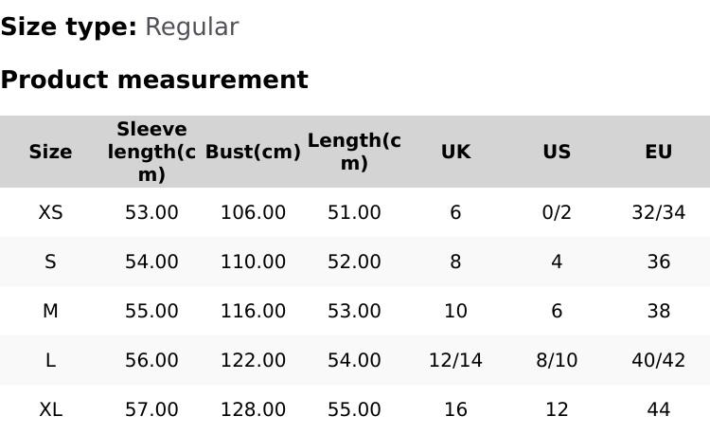Click the M size row label

coord(50,311)
